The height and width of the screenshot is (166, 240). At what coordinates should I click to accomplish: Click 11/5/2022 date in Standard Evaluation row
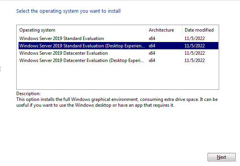[x=194, y=39]
